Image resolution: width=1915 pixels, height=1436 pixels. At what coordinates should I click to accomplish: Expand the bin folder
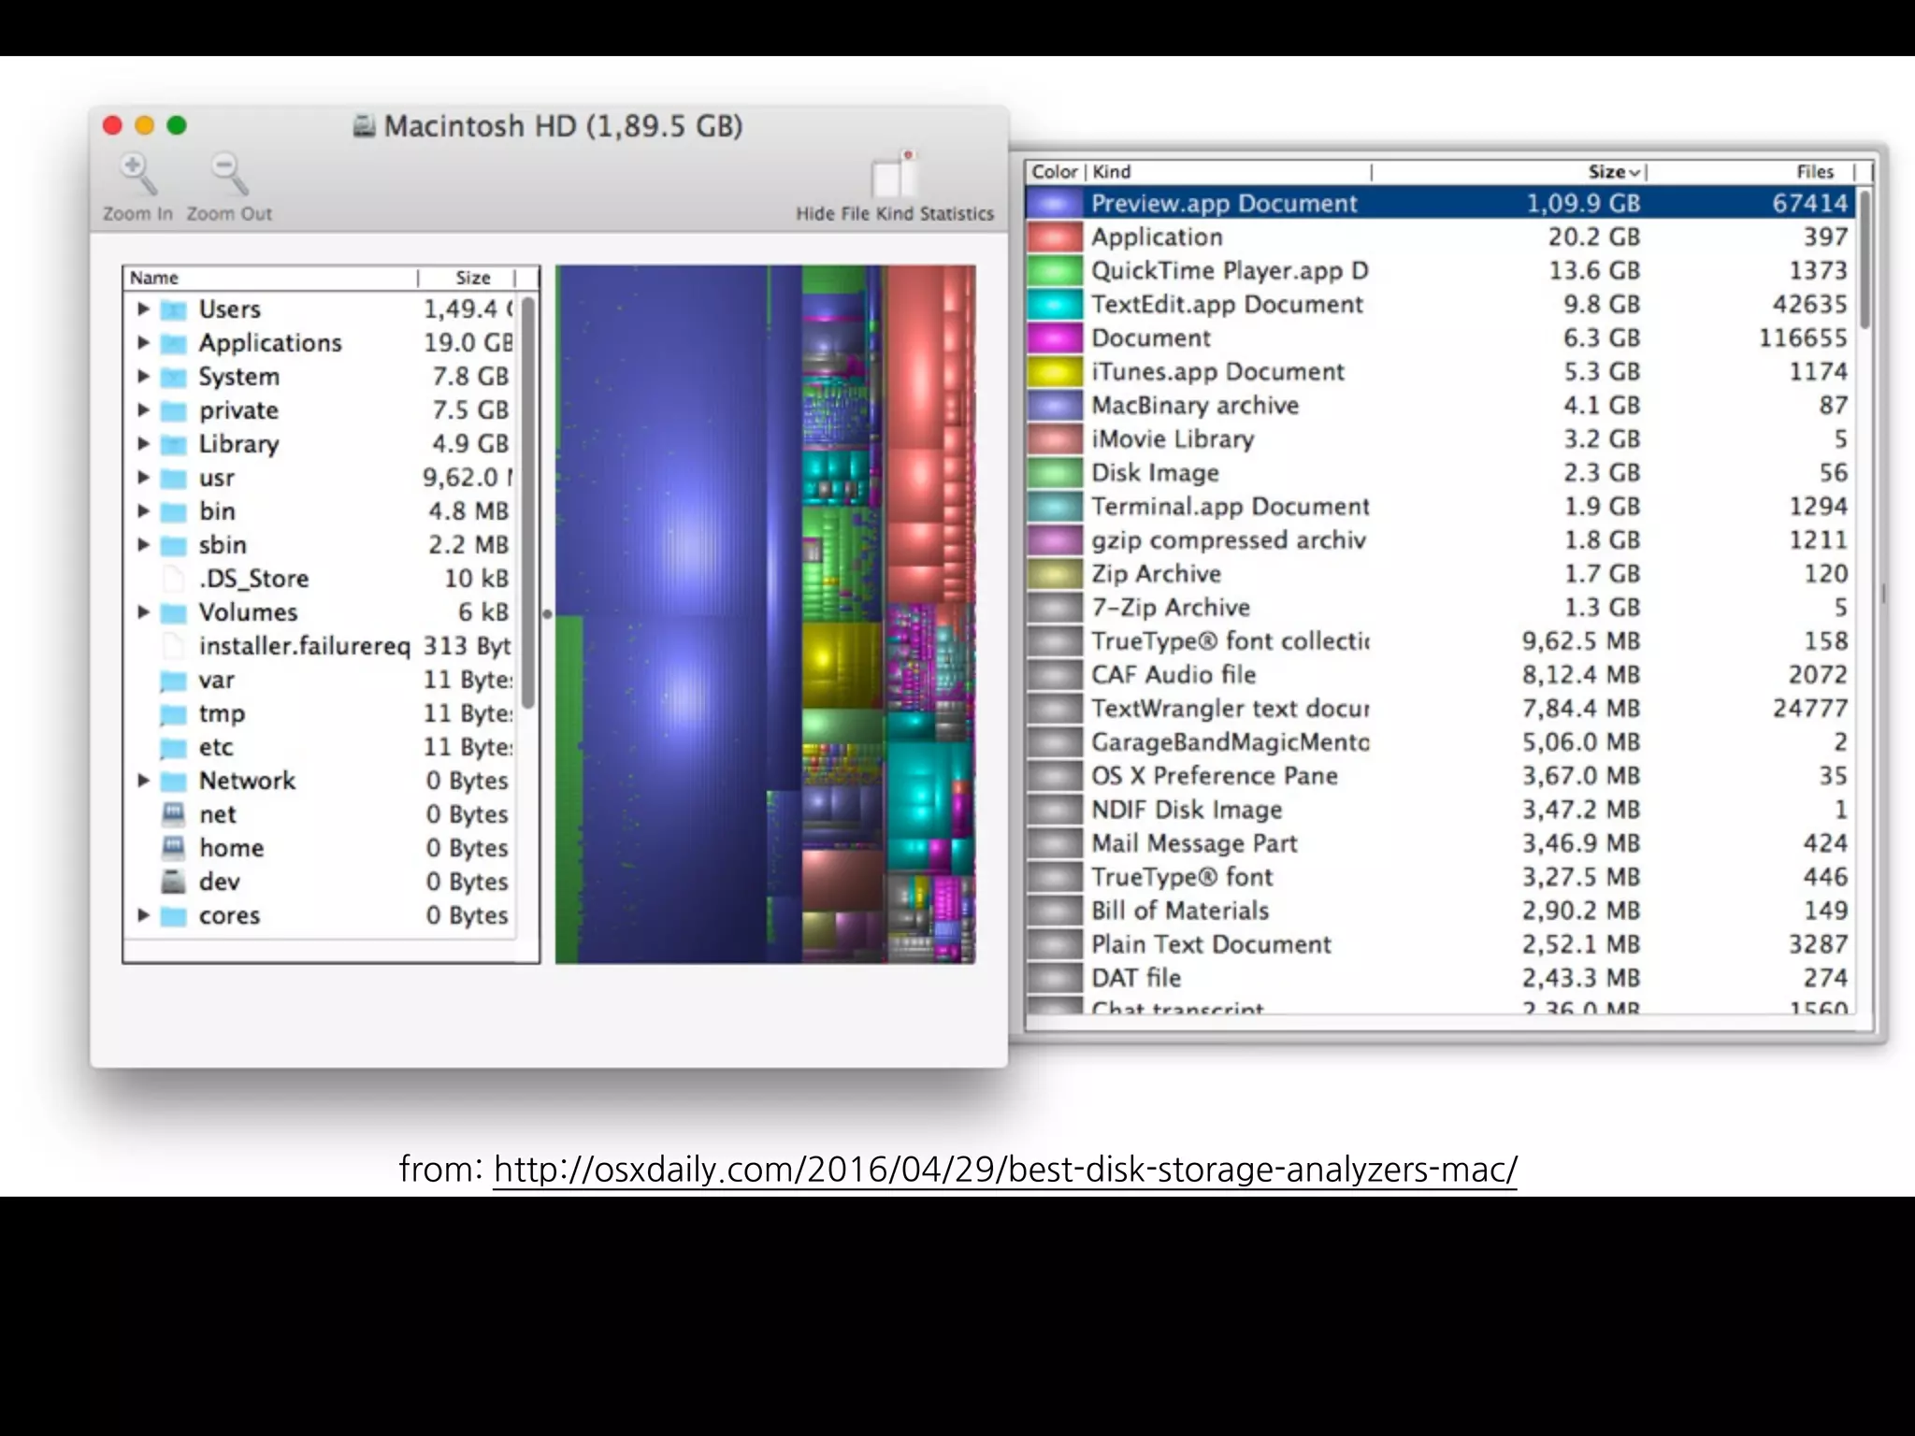pyautogui.click(x=143, y=510)
